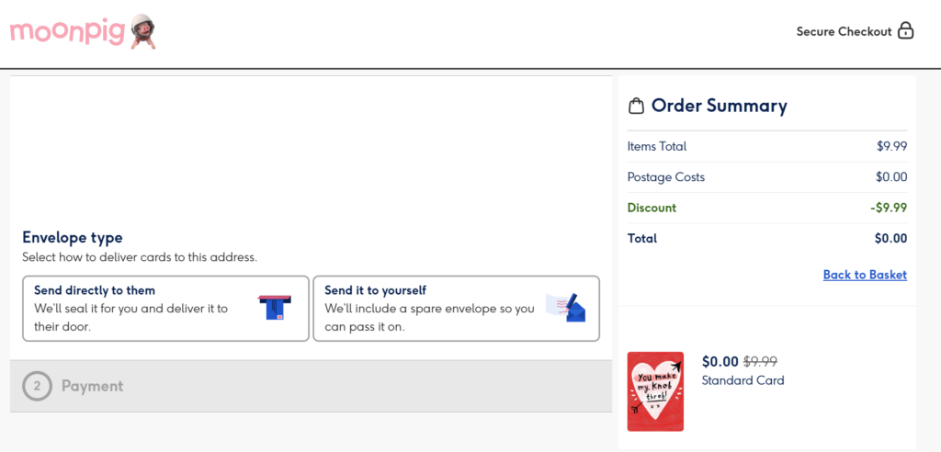
Task: Click the Order Summary shopping bag icon
Action: click(636, 107)
